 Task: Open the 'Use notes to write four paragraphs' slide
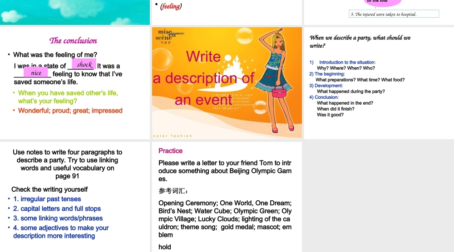point(75,197)
